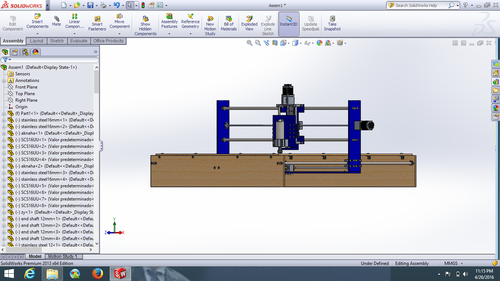
Task: Click the Print icon in top toolbar
Action: click(x=103, y=5)
